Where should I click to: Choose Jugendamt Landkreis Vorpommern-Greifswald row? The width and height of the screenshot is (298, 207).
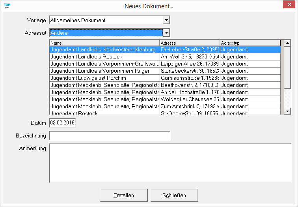(104, 64)
